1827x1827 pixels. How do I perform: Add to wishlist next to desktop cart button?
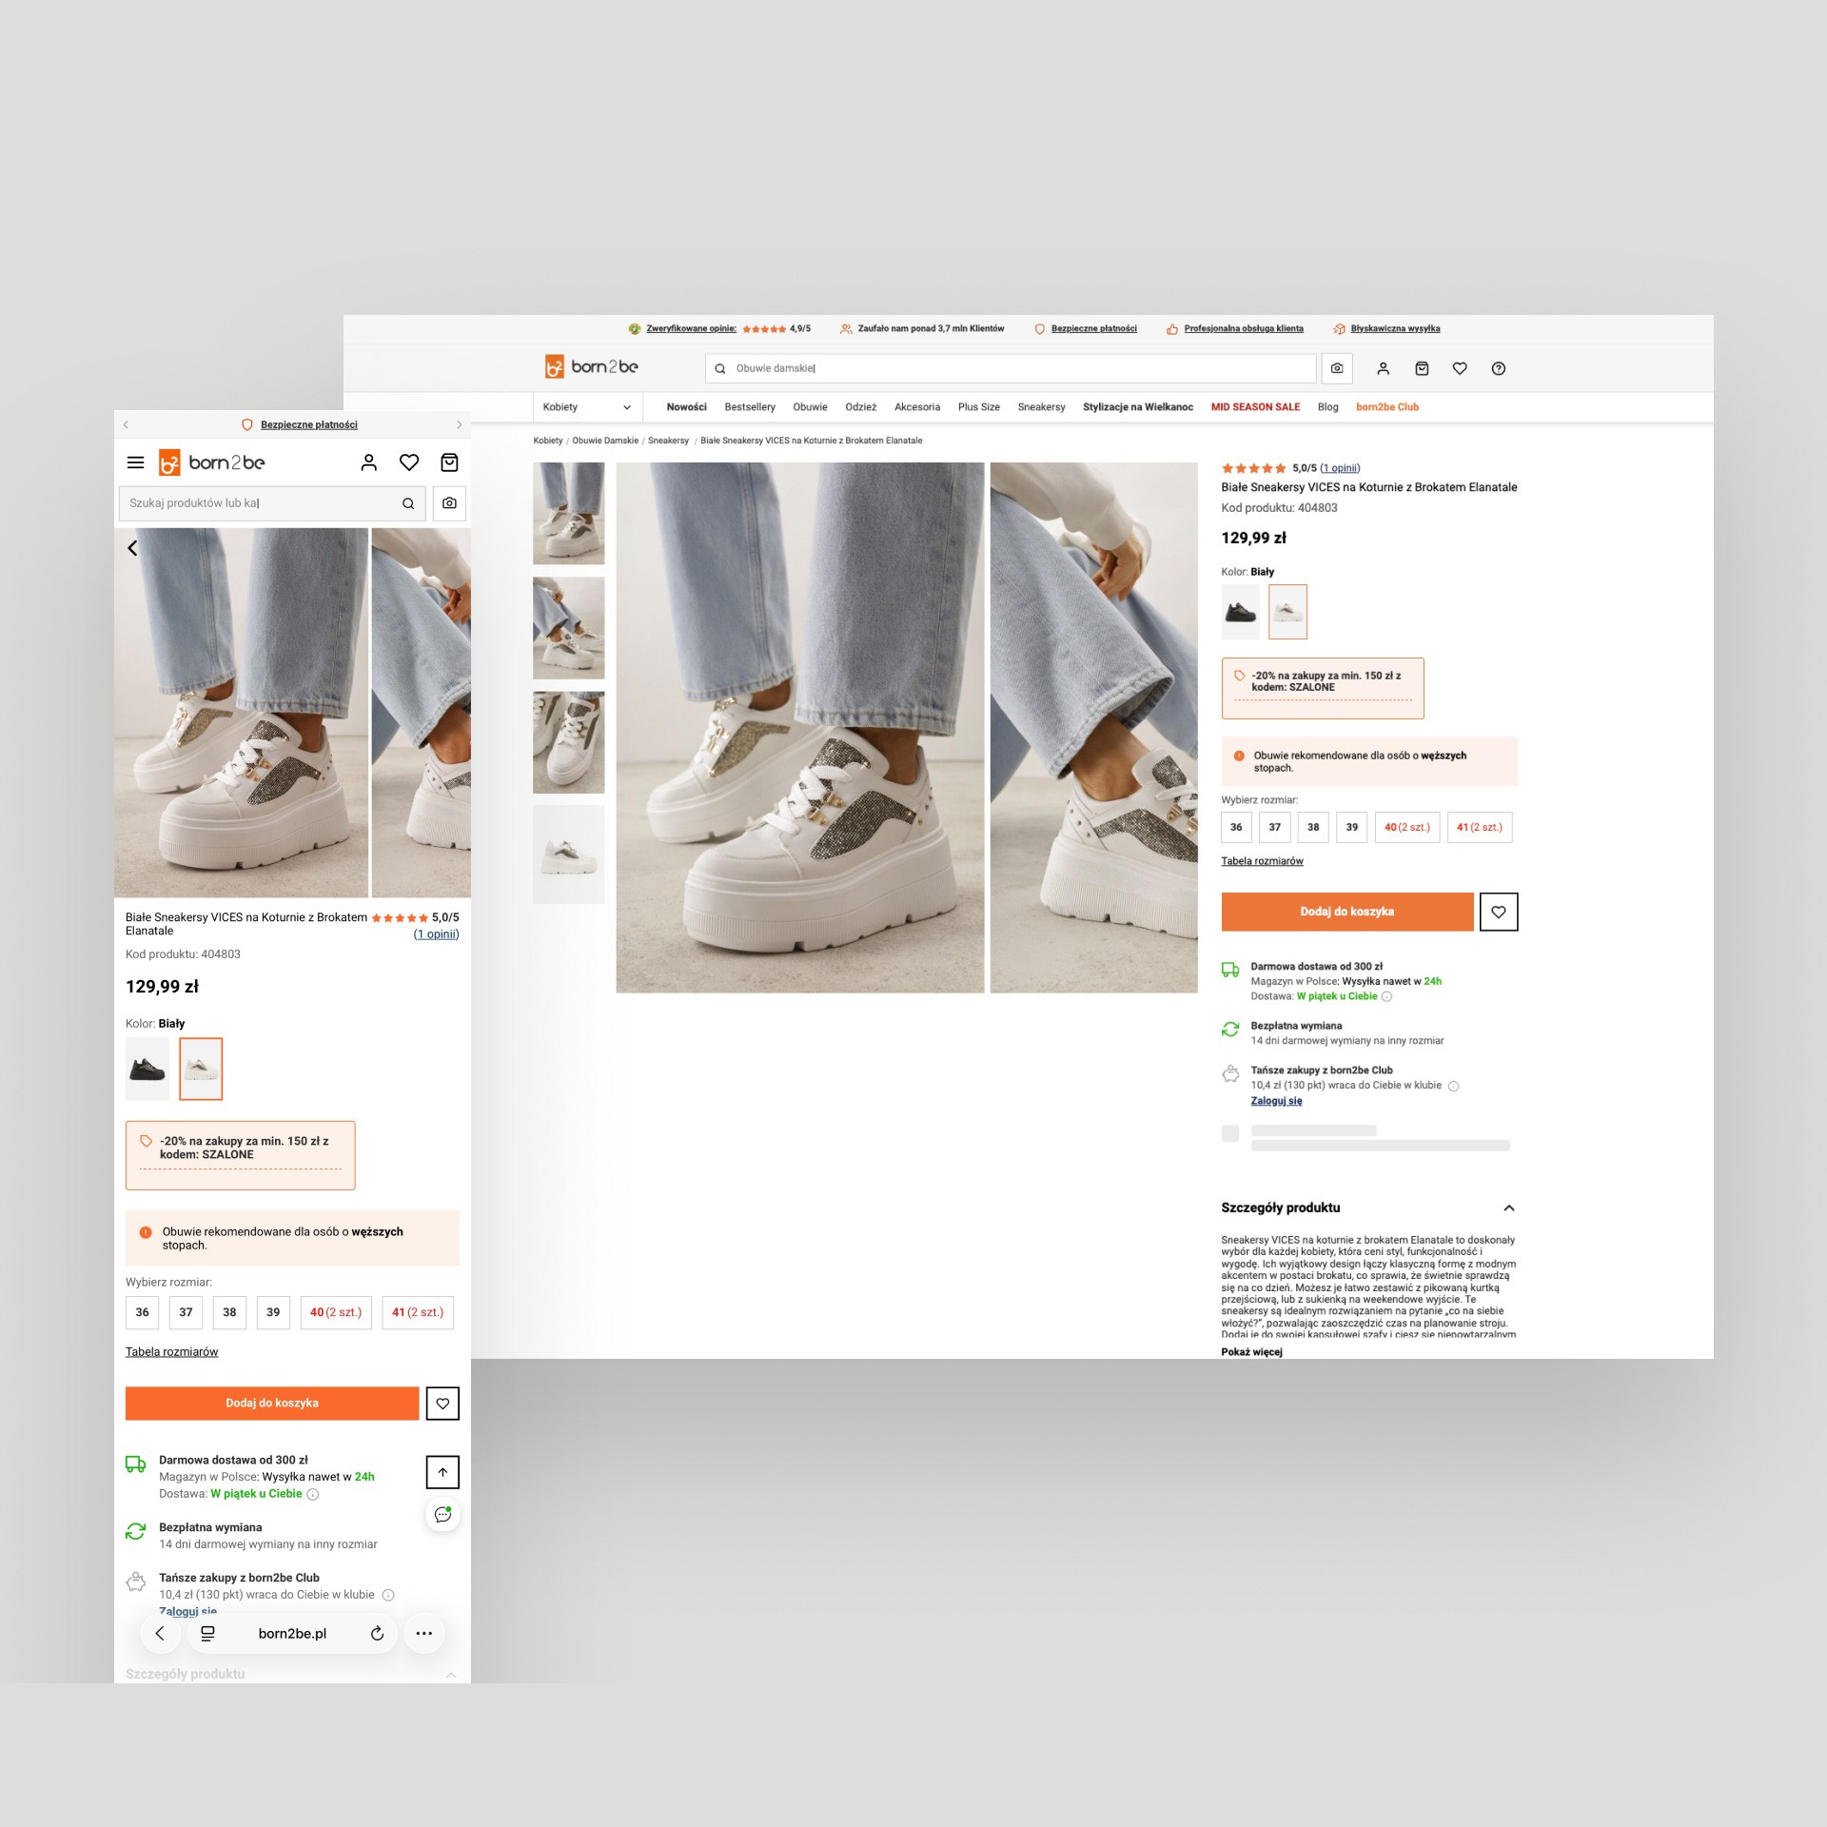tap(1499, 912)
